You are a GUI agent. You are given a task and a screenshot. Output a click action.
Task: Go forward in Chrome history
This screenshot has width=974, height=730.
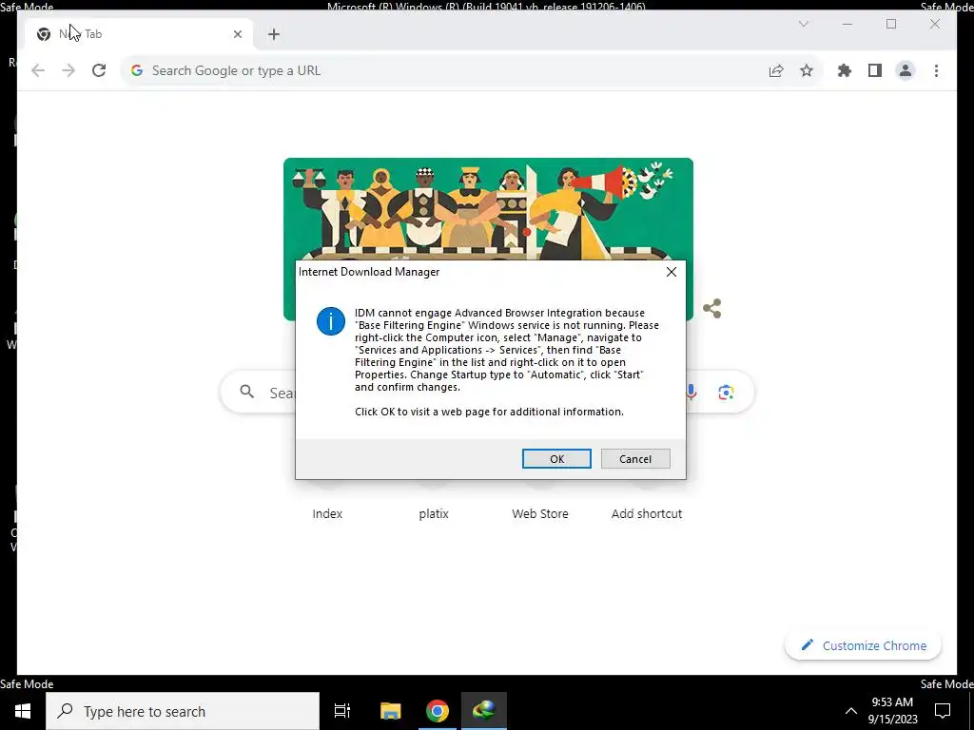pyautogui.click(x=68, y=70)
